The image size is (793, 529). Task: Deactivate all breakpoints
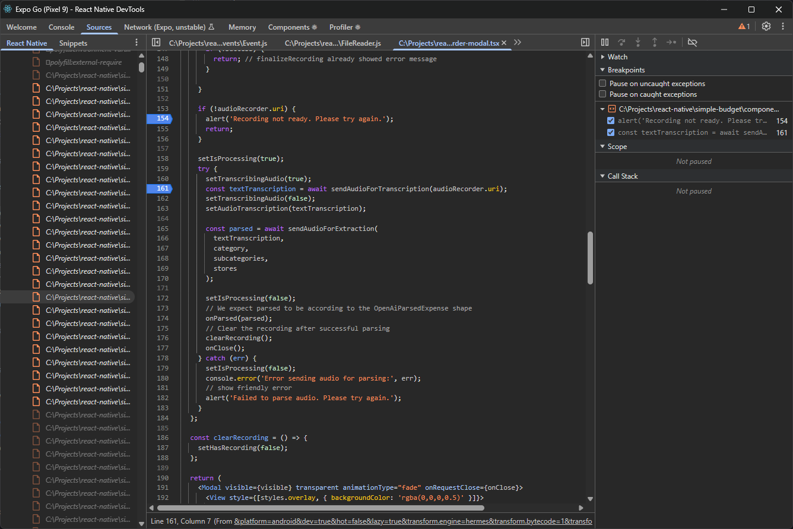[692, 42]
